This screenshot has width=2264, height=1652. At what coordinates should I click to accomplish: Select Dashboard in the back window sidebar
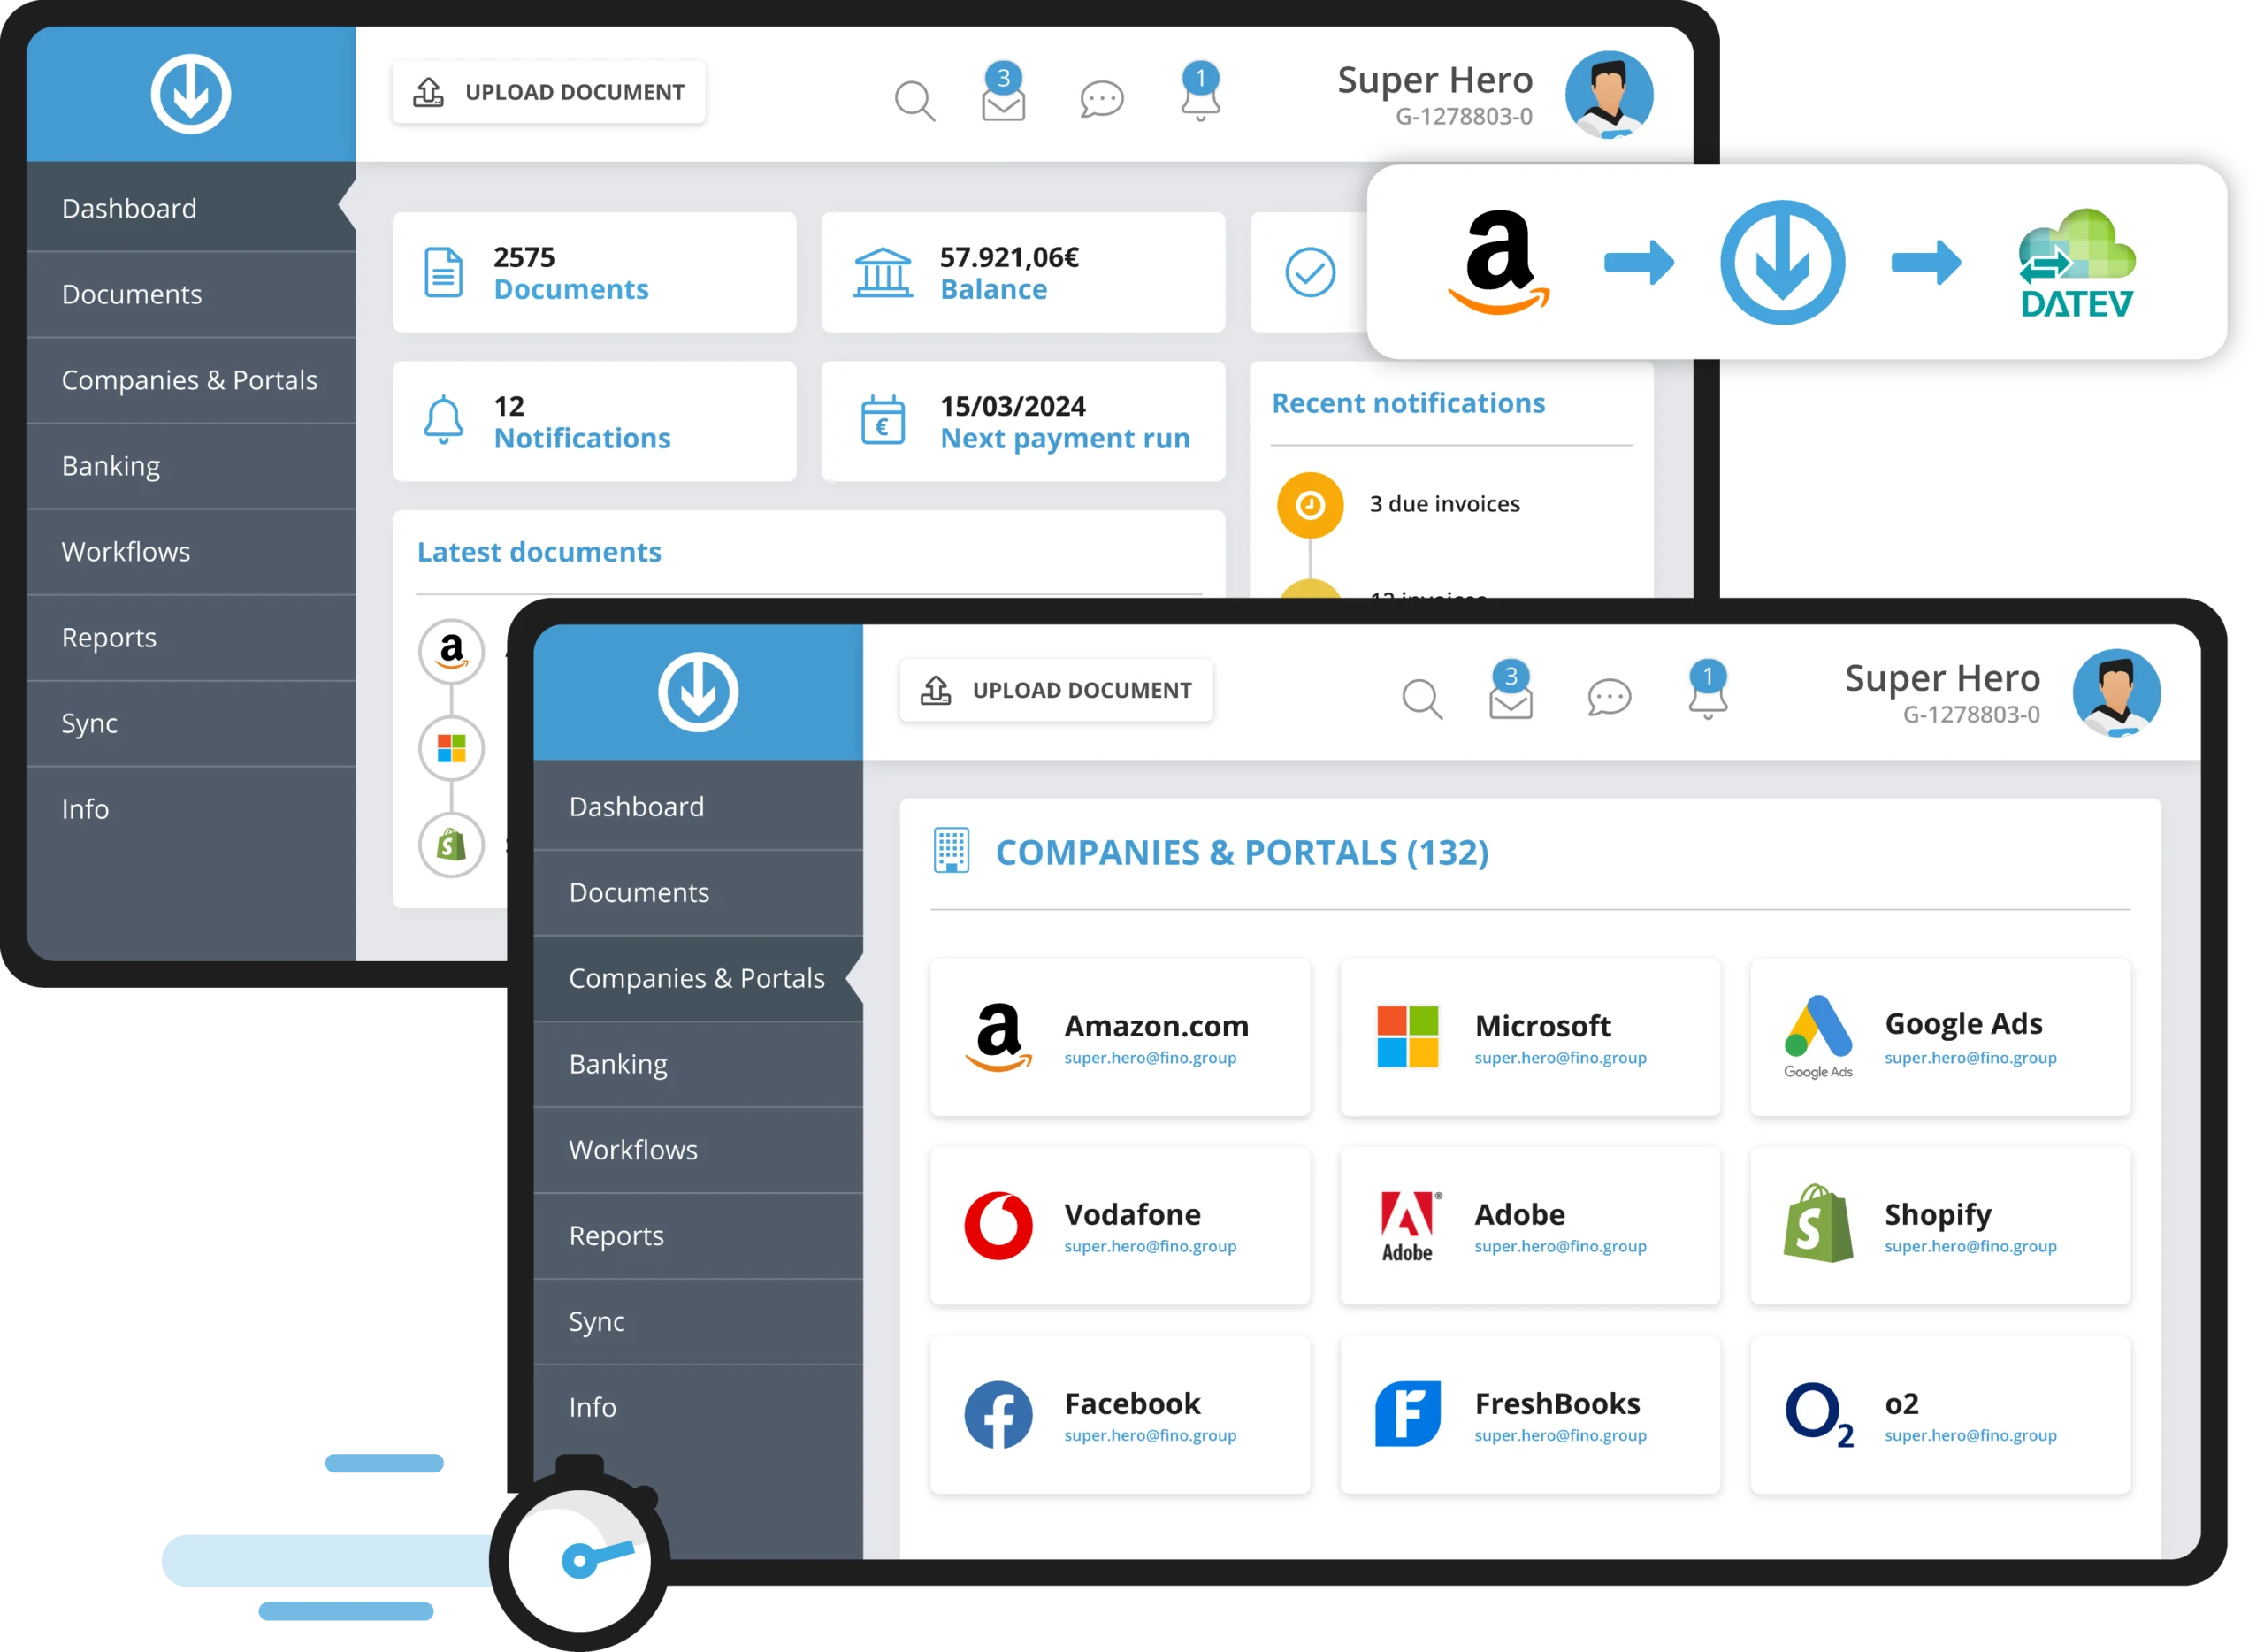[x=191, y=208]
